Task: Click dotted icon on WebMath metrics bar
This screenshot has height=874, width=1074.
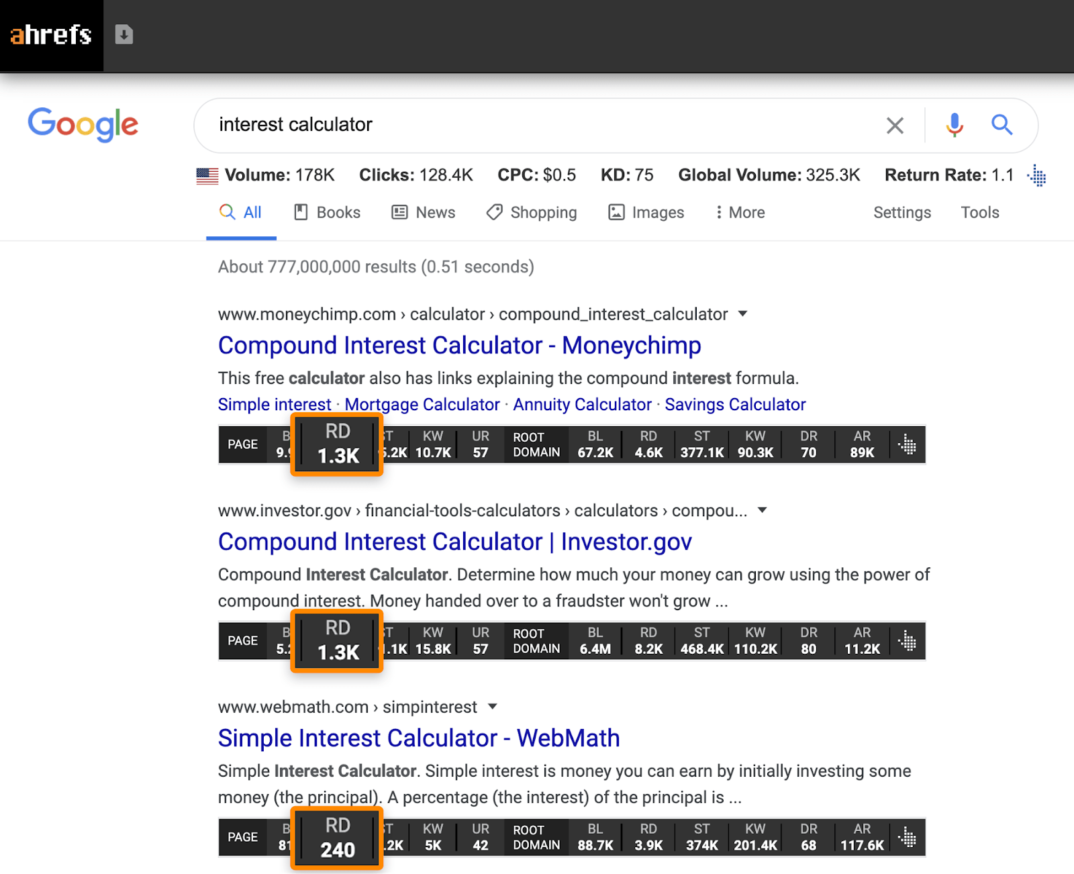Action: pos(908,837)
